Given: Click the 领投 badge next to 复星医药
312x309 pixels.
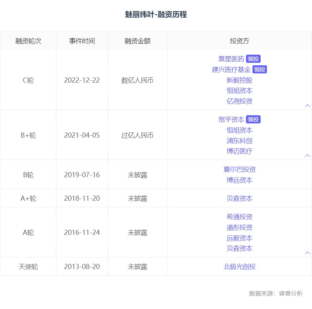Looking at the screenshot, I should pos(253,59).
